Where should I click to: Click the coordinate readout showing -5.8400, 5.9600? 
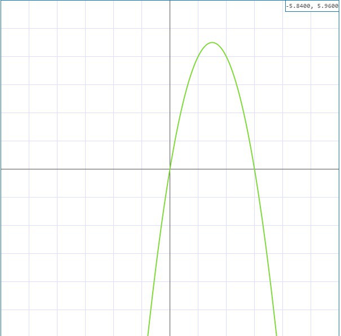click(312, 6)
